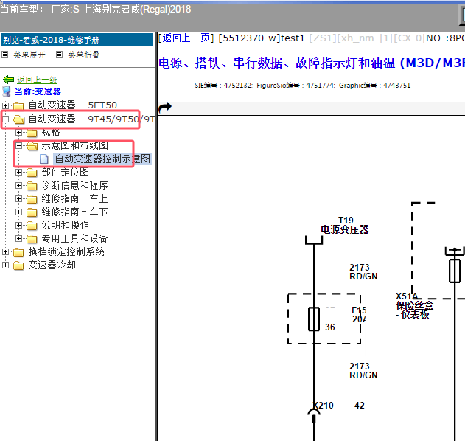Collapse the 示意图和布线图 folder
Image resolution: width=465 pixels, height=441 pixels.
(x=18, y=145)
